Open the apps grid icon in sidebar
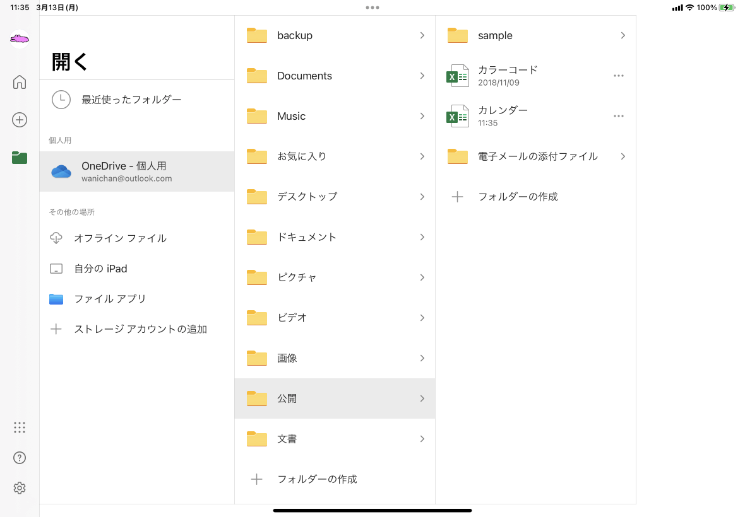This screenshot has width=745, height=517. (20, 427)
